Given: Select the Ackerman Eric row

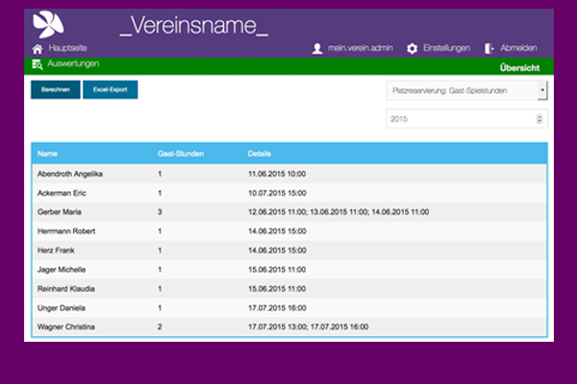Looking at the screenshot, I should click(289, 193).
